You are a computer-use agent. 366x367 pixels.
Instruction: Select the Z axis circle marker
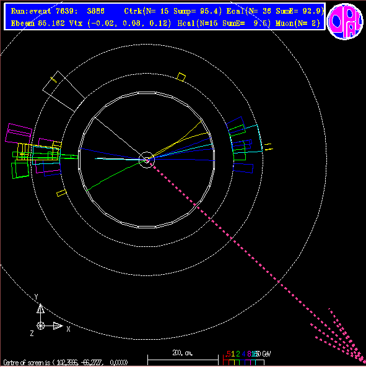click(40, 326)
